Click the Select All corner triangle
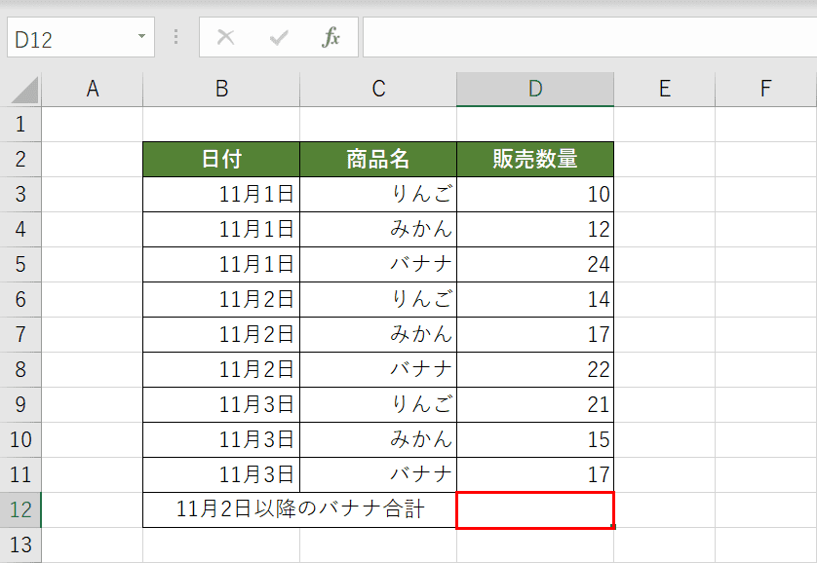This screenshot has width=817, height=563. pos(24,90)
